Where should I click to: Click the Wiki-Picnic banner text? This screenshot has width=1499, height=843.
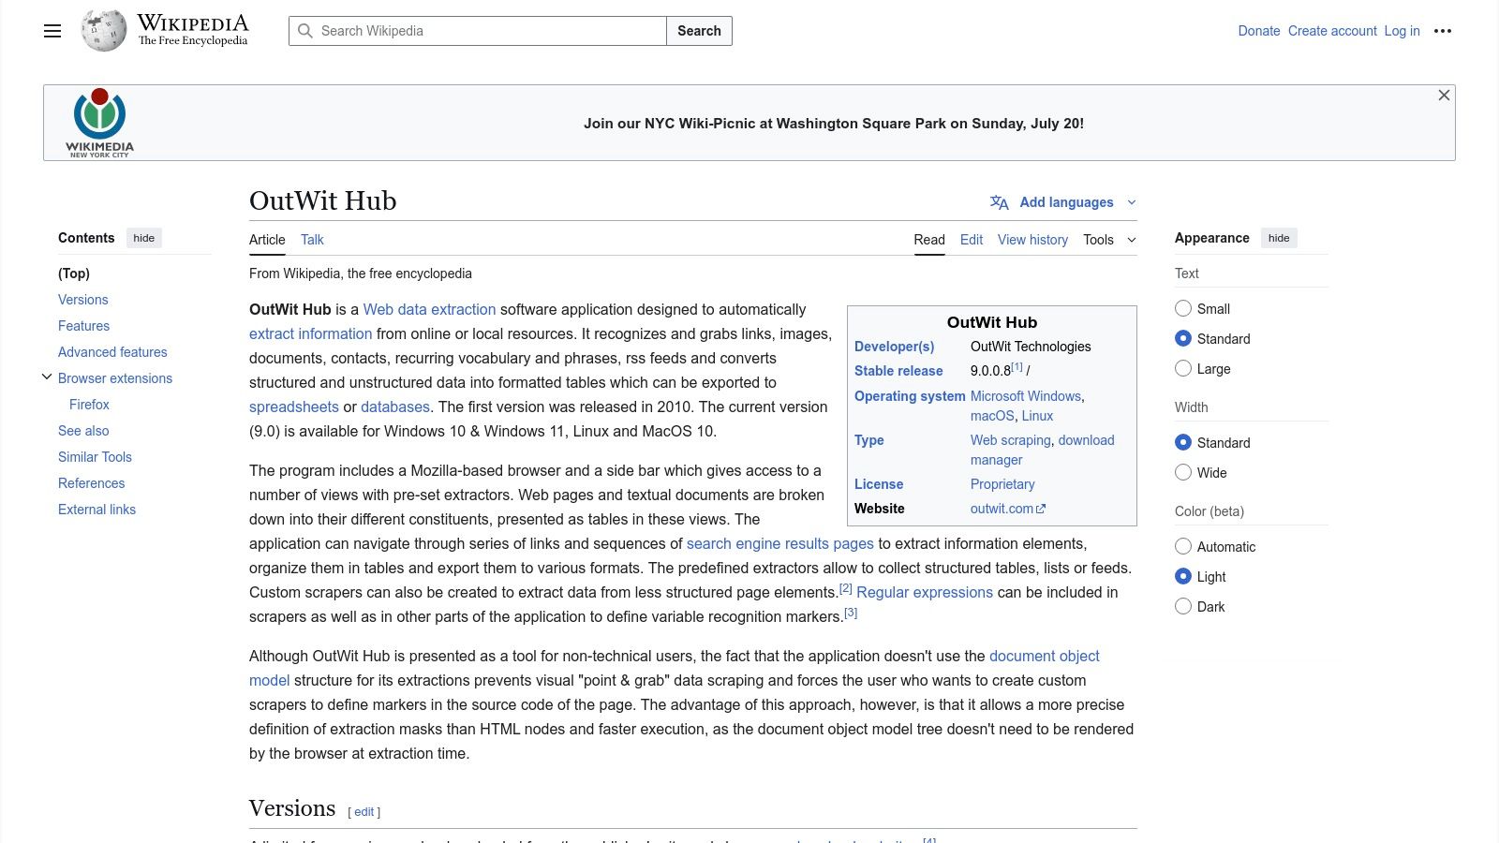click(834, 124)
